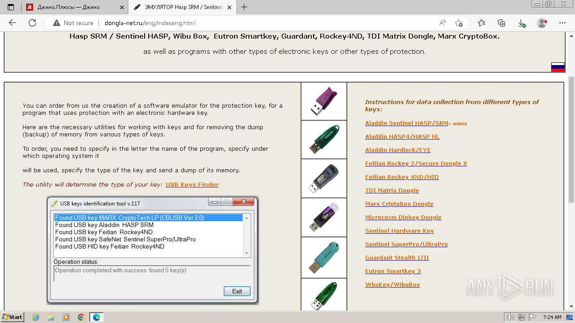The height and width of the screenshot is (323, 575).
Task: Open File Explorer from the taskbar
Action: [x=51, y=317]
